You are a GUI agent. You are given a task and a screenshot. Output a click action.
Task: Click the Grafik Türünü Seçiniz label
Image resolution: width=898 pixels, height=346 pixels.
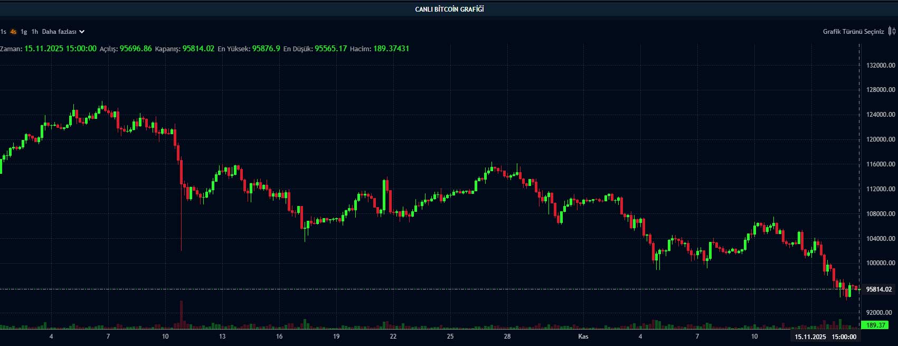(x=853, y=32)
